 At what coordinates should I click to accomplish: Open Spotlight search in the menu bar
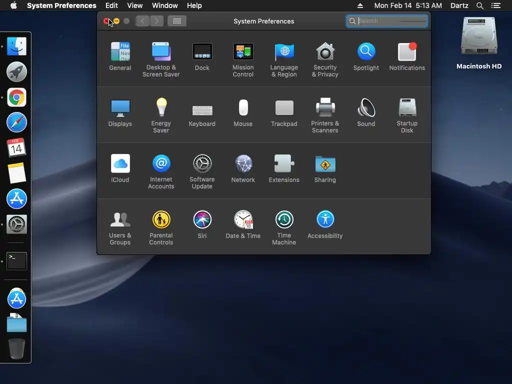480,5
